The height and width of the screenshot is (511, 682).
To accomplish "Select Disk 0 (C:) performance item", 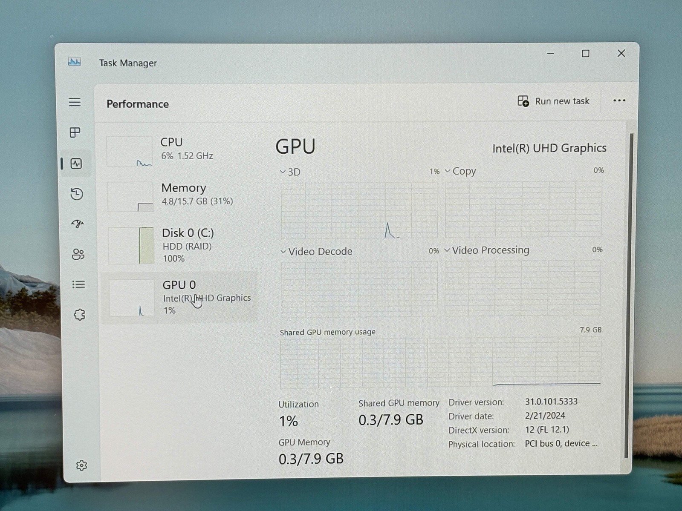I will pos(179,245).
